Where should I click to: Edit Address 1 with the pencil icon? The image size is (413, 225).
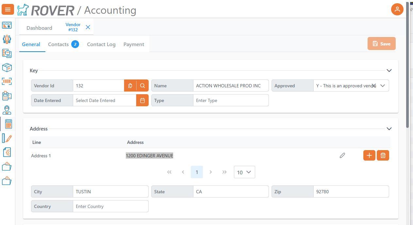pos(342,156)
